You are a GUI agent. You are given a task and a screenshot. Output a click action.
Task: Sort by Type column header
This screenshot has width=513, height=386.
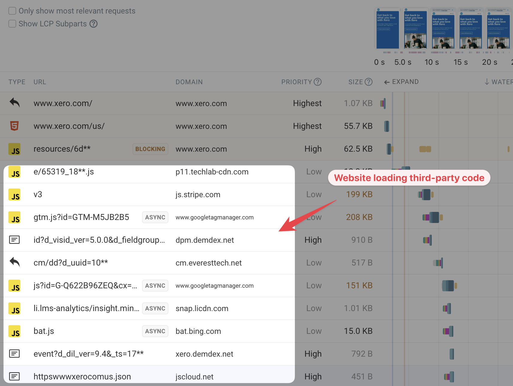pyautogui.click(x=17, y=82)
